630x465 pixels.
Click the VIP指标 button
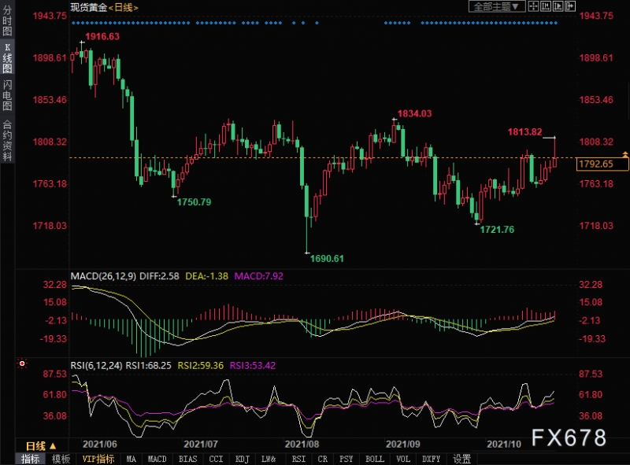[97, 459]
